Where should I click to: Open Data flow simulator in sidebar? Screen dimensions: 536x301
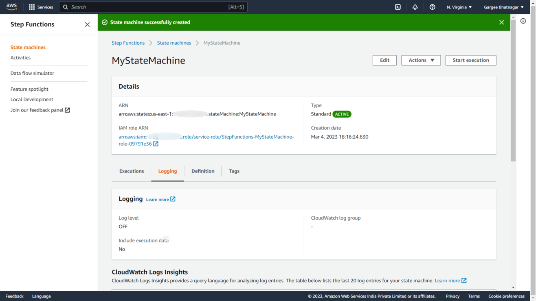[x=32, y=73]
